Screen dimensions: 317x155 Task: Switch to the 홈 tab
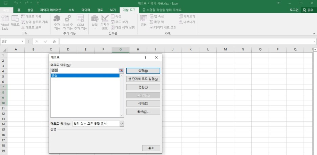(x=19, y=10)
